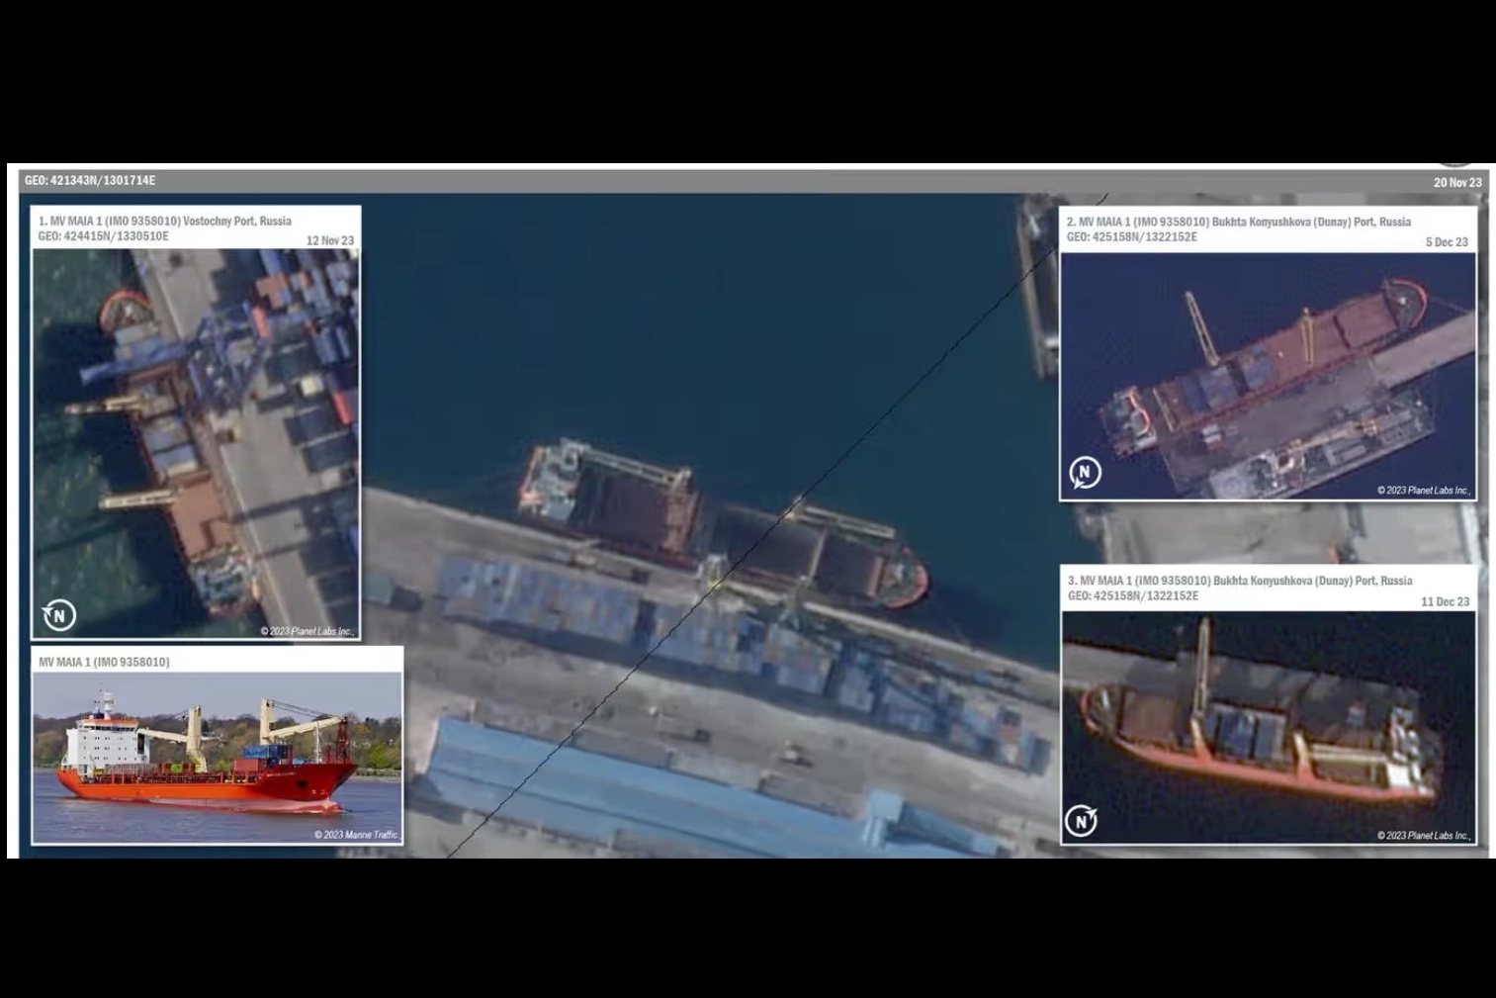1496x998 pixels.
Task: Click the '1. MV MAIA 1' Vostochny Port caption
Action: click(165, 222)
